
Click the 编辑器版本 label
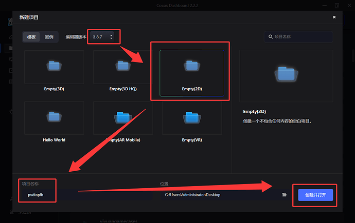pyautogui.click(x=76, y=37)
